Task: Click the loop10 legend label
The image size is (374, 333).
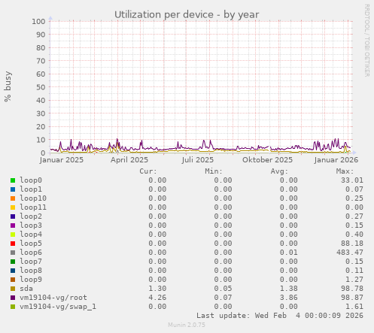Action: (x=33, y=198)
